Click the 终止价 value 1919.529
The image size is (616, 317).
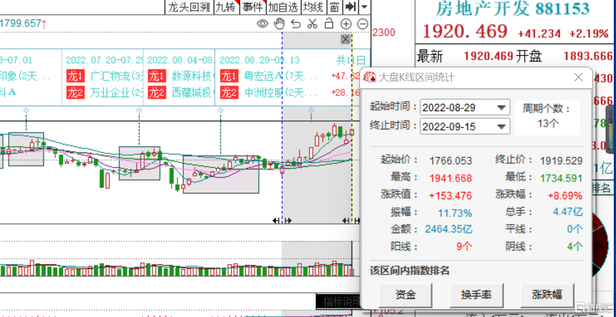click(561, 161)
